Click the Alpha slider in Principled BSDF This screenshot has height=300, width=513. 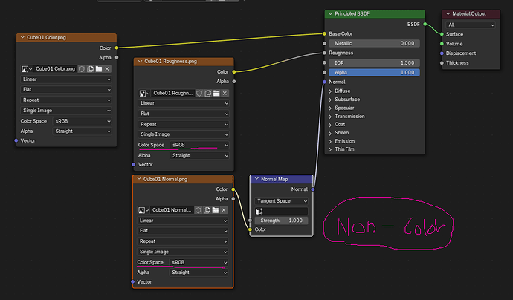tap(374, 72)
